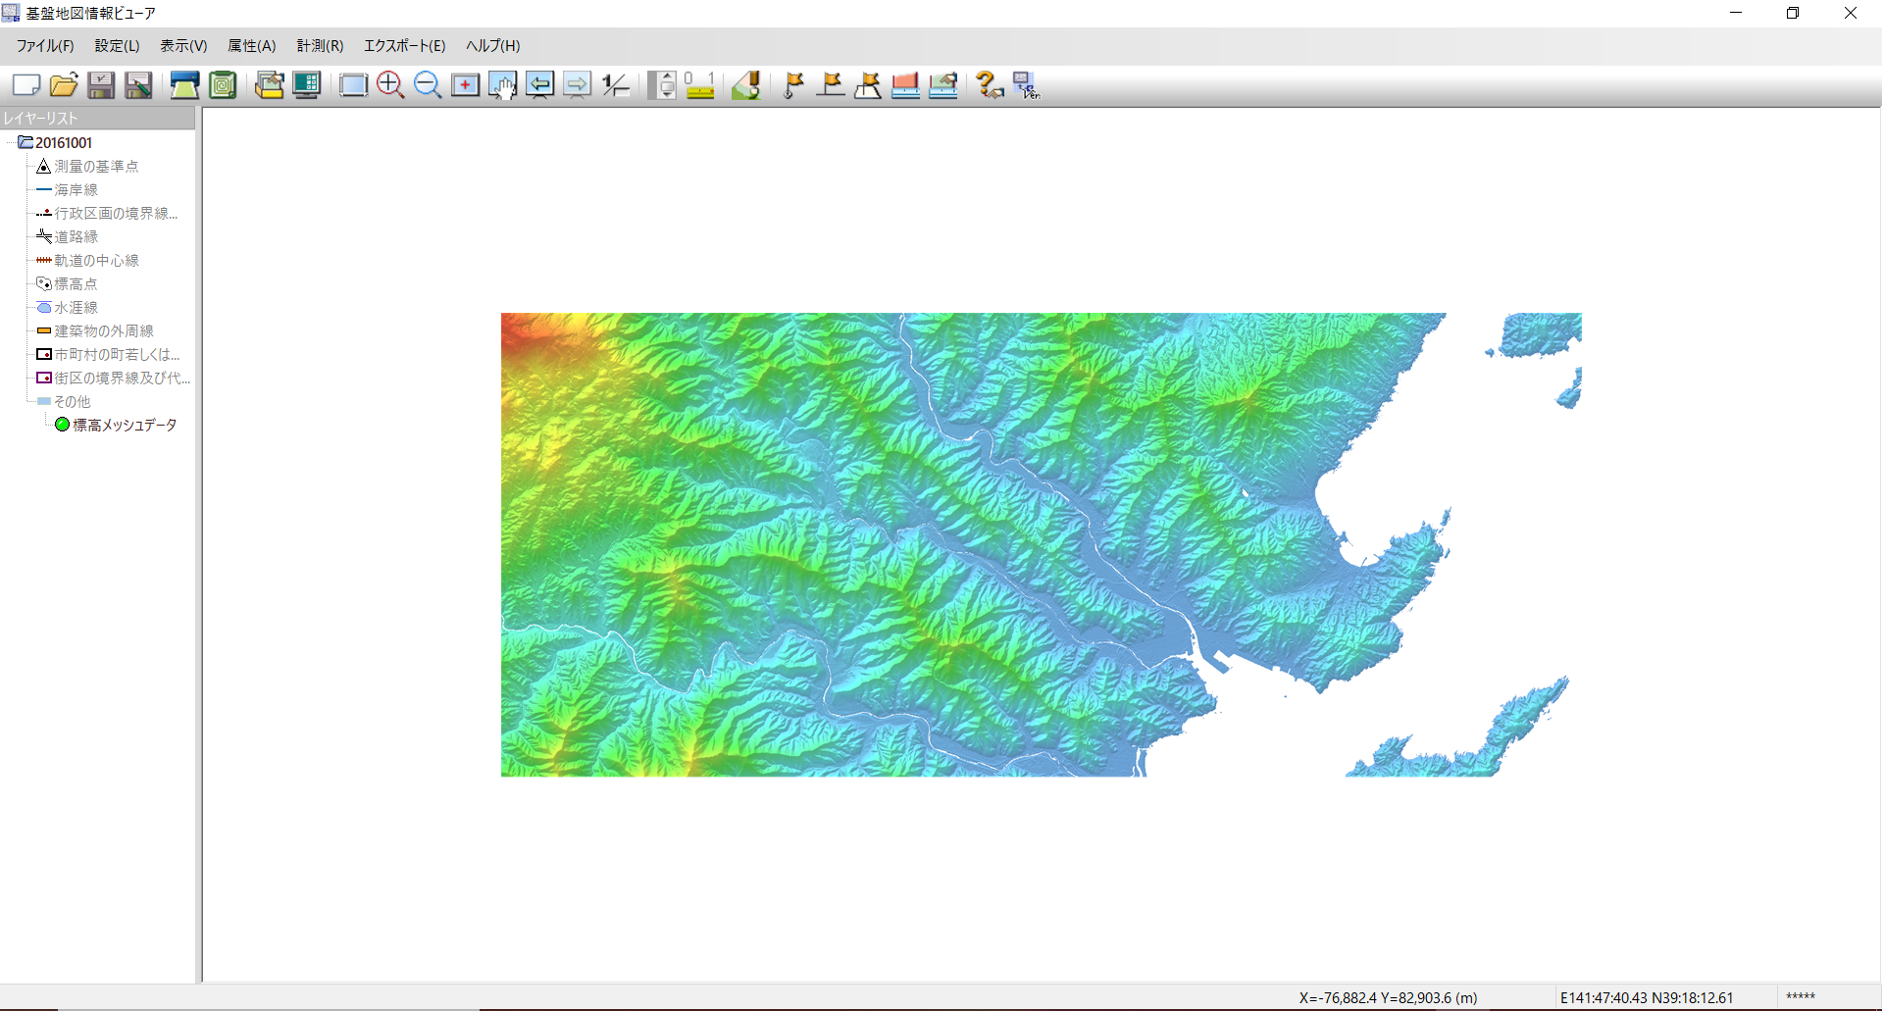Go to previous view with left arrow icon
Screen dimensions: 1884x1011
[539, 85]
